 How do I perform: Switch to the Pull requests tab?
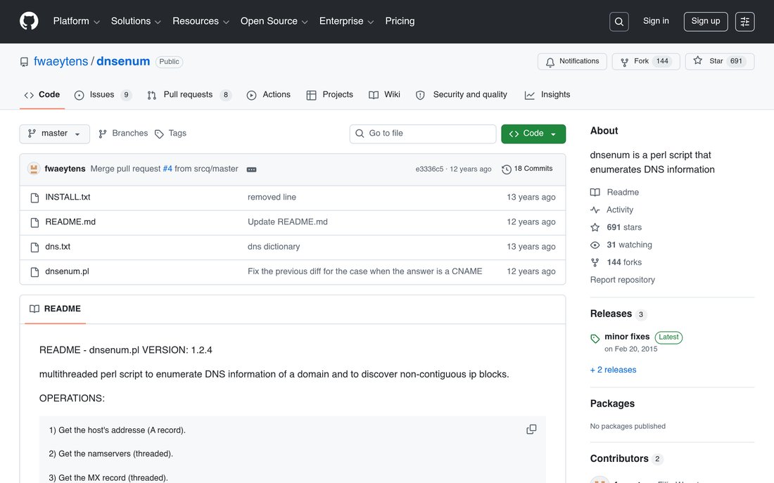[189, 95]
